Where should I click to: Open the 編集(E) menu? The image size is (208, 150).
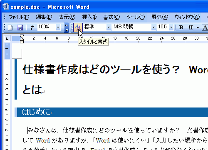[x=44, y=17]
